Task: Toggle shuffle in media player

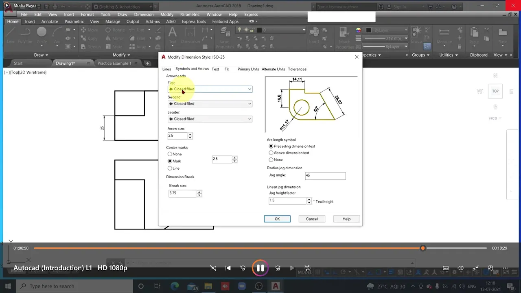Action: coord(213,268)
